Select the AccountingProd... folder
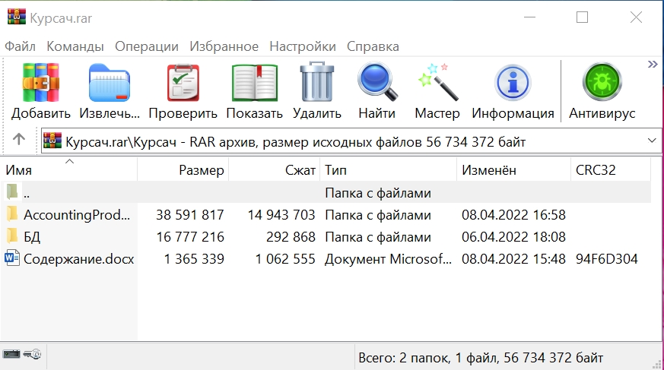Image resolution: width=664 pixels, height=370 pixels. tap(78, 215)
